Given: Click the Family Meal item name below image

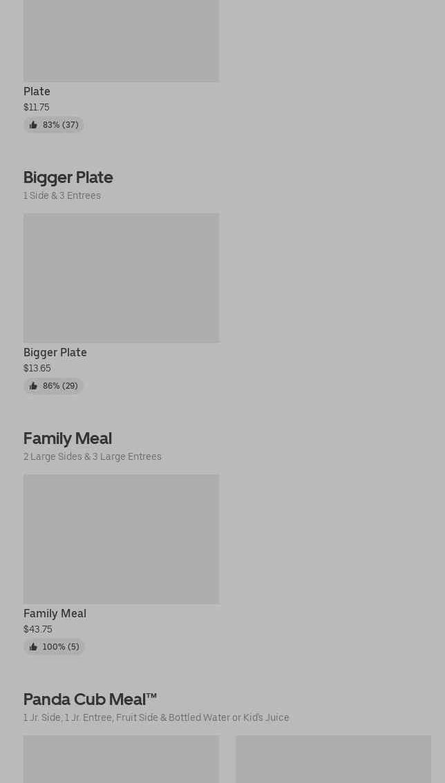Looking at the screenshot, I should pyautogui.click(x=55, y=613).
